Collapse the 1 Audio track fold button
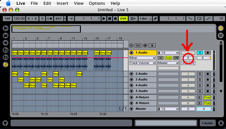The width and height of the screenshot is (226, 129). click(x=131, y=53)
